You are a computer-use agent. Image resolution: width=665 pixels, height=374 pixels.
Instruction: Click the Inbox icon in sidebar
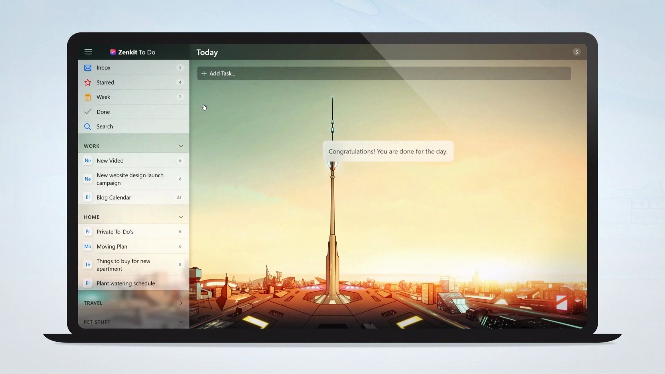coord(87,67)
